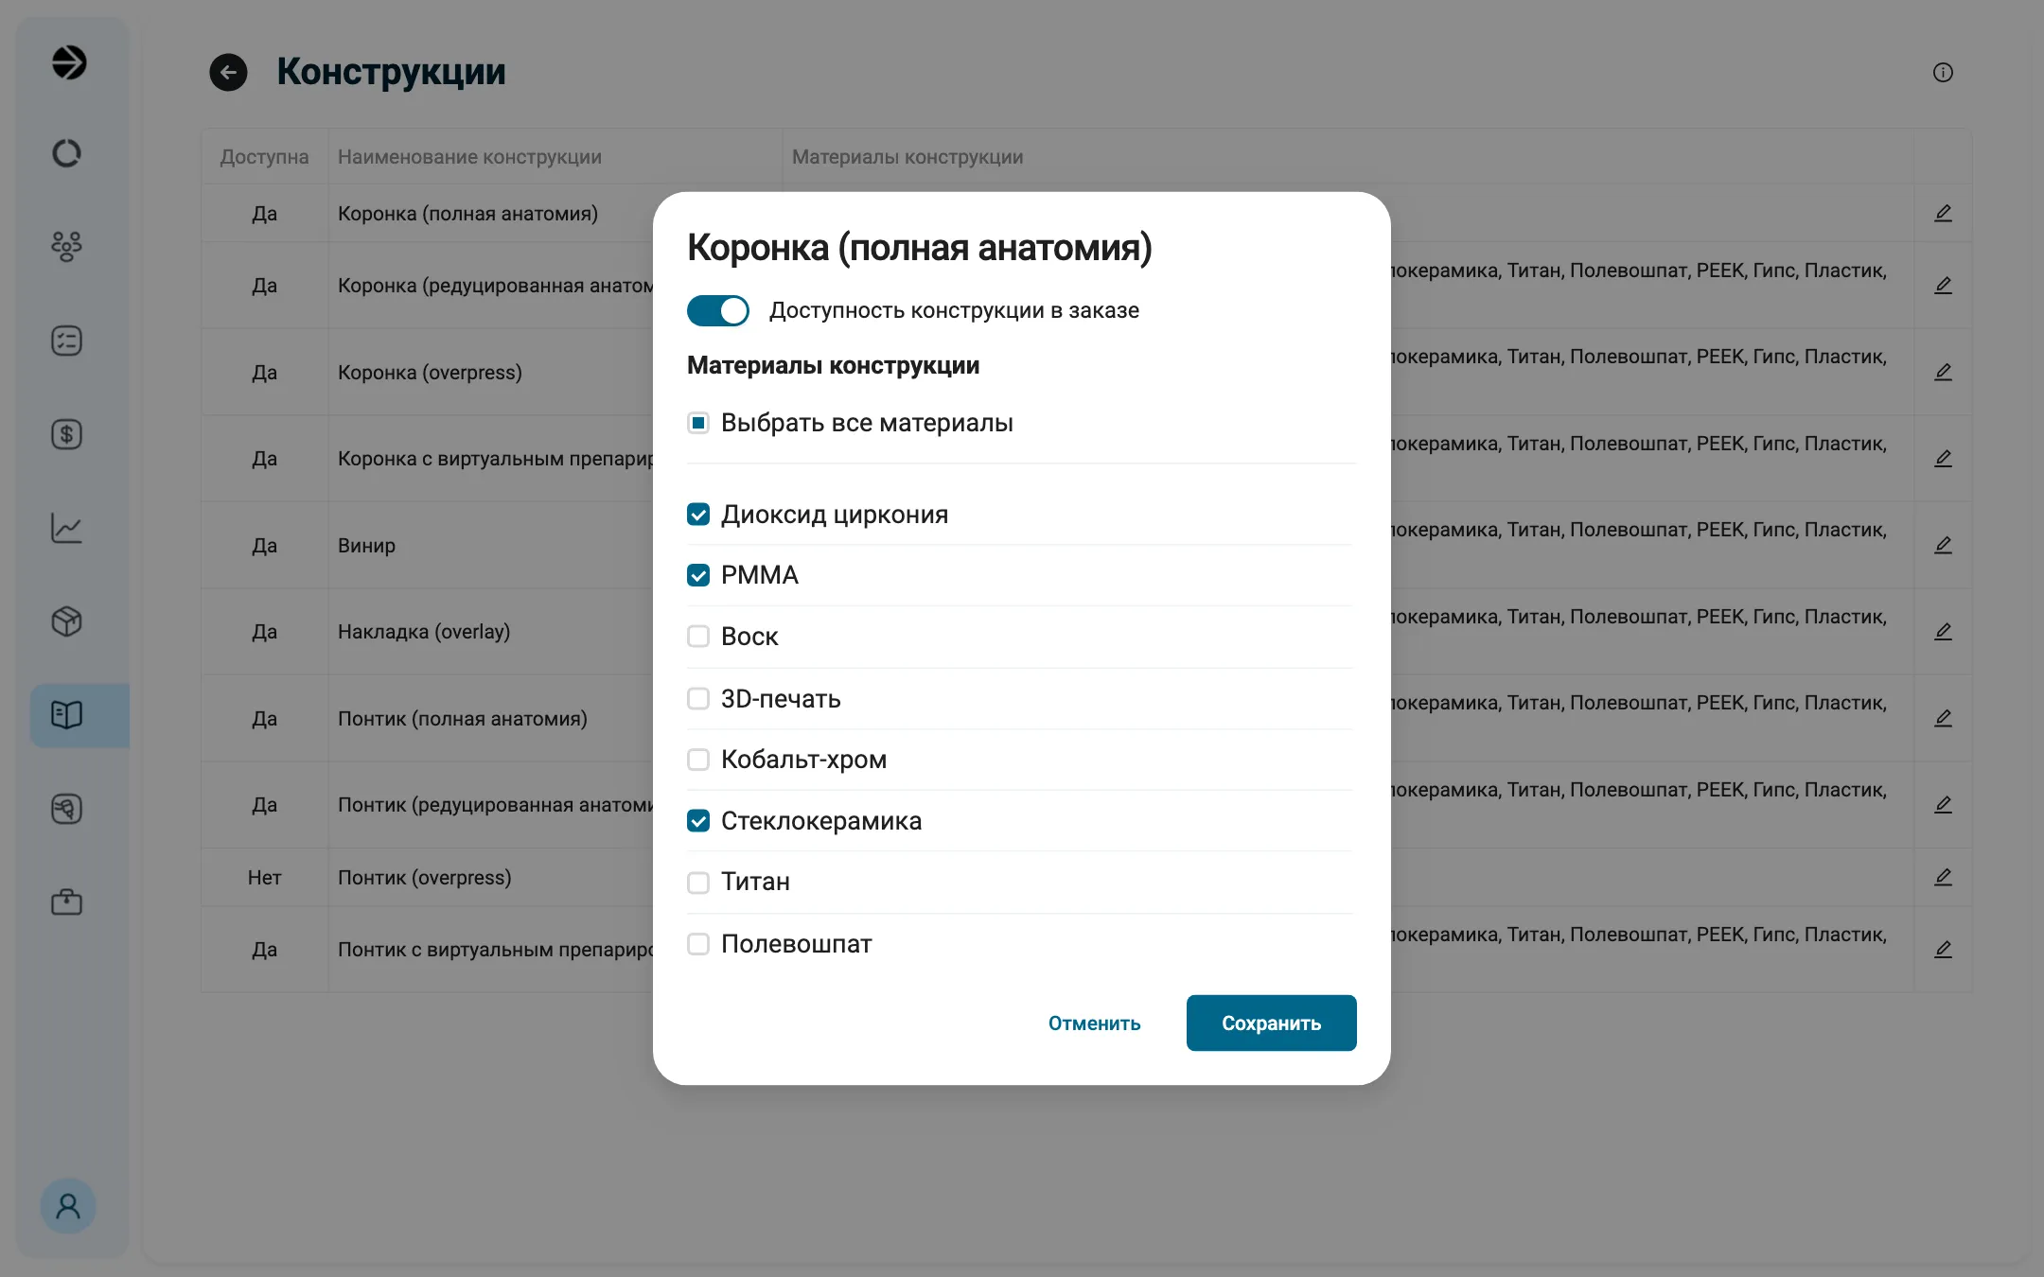Open the info icon at top right

(1943, 73)
